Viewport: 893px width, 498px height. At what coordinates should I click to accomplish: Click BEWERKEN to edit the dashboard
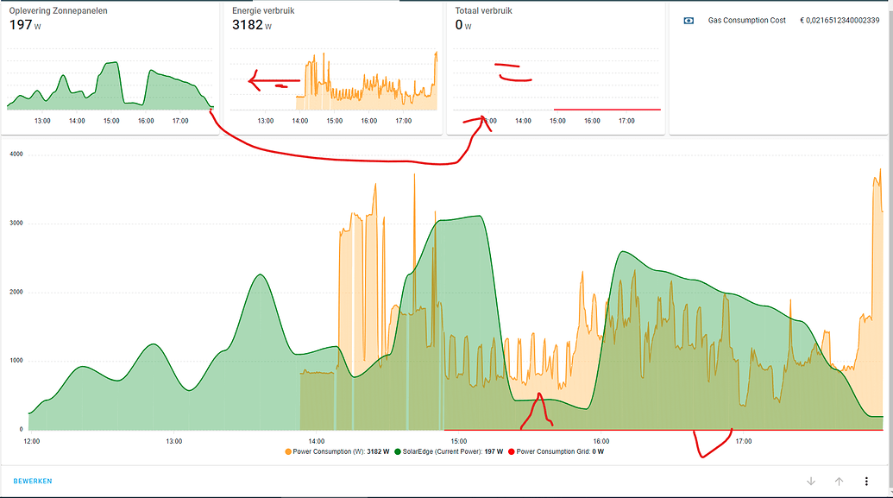(31, 481)
